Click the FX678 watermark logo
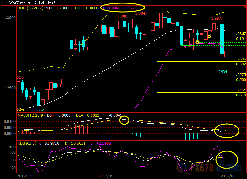The height and width of the screenshot is (179, 247). tap(215, 168)
